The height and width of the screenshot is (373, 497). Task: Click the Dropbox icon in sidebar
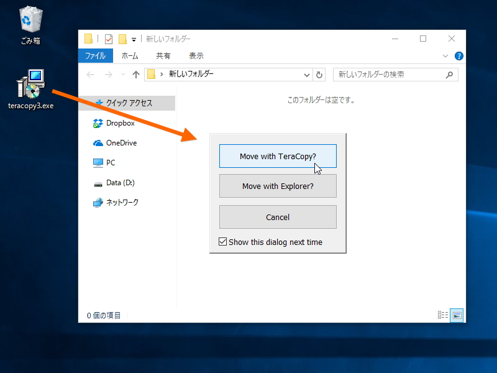(98, 123)
